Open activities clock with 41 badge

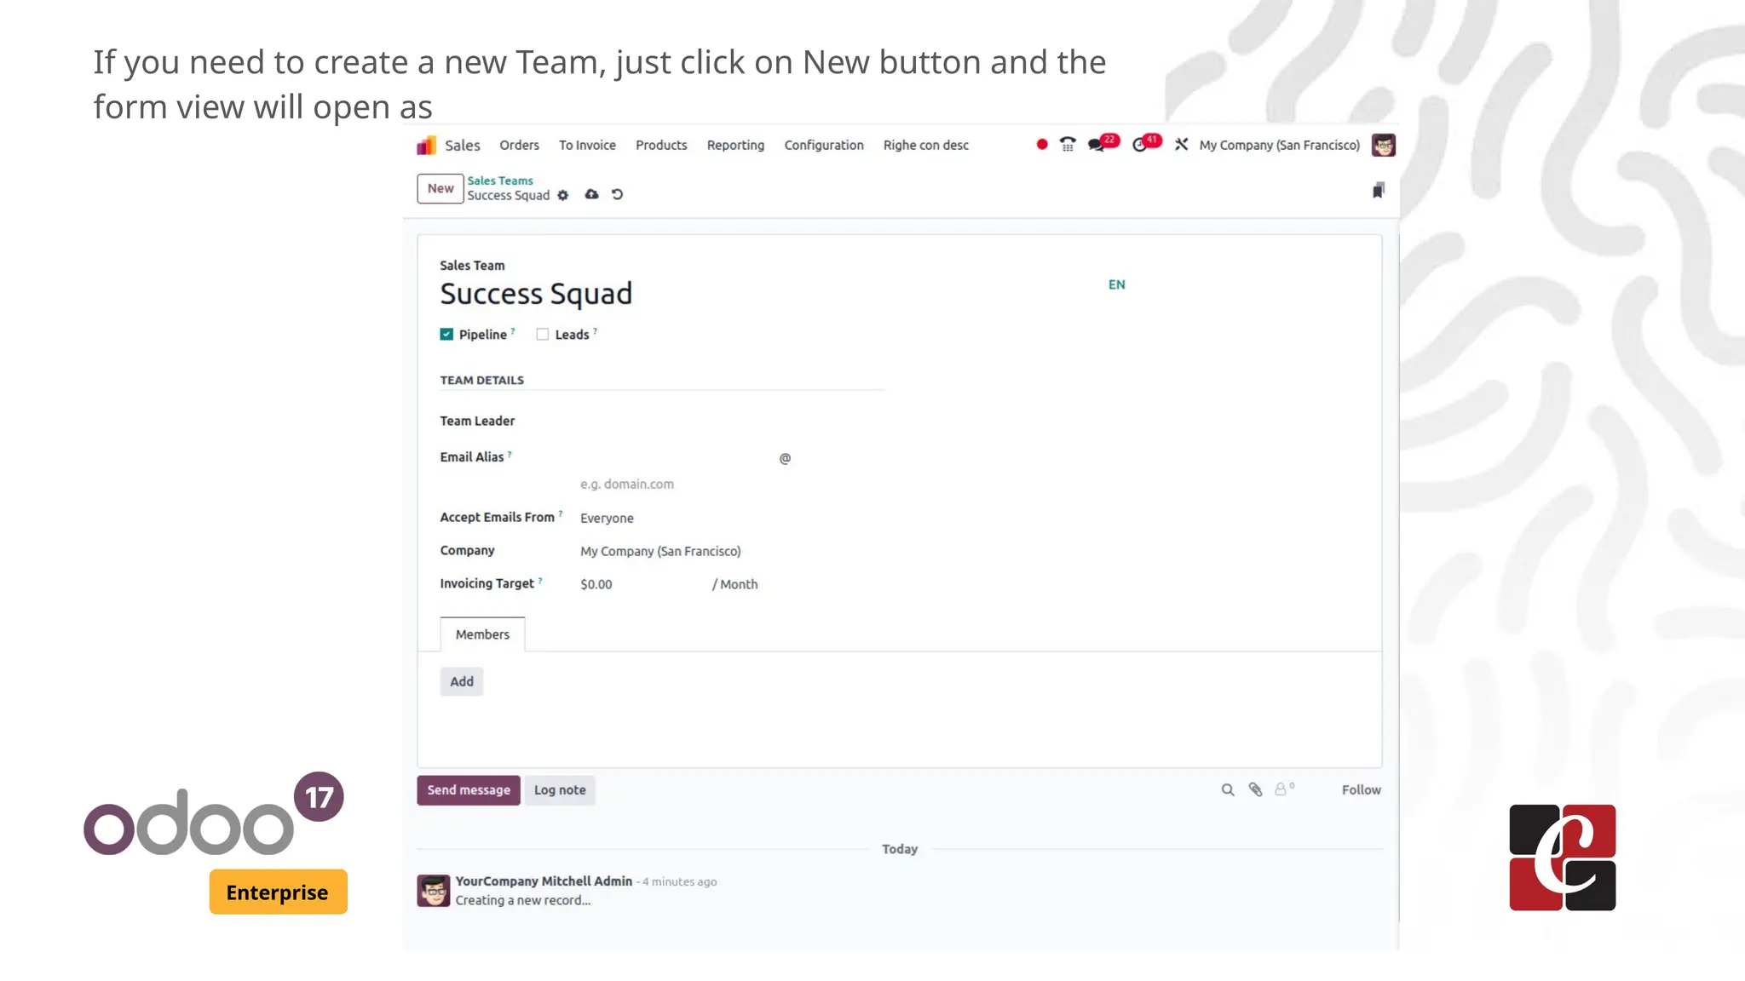pos(1146,143)
